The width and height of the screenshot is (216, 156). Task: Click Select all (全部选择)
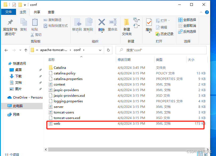pyautogui.click(x=187, y=20)
